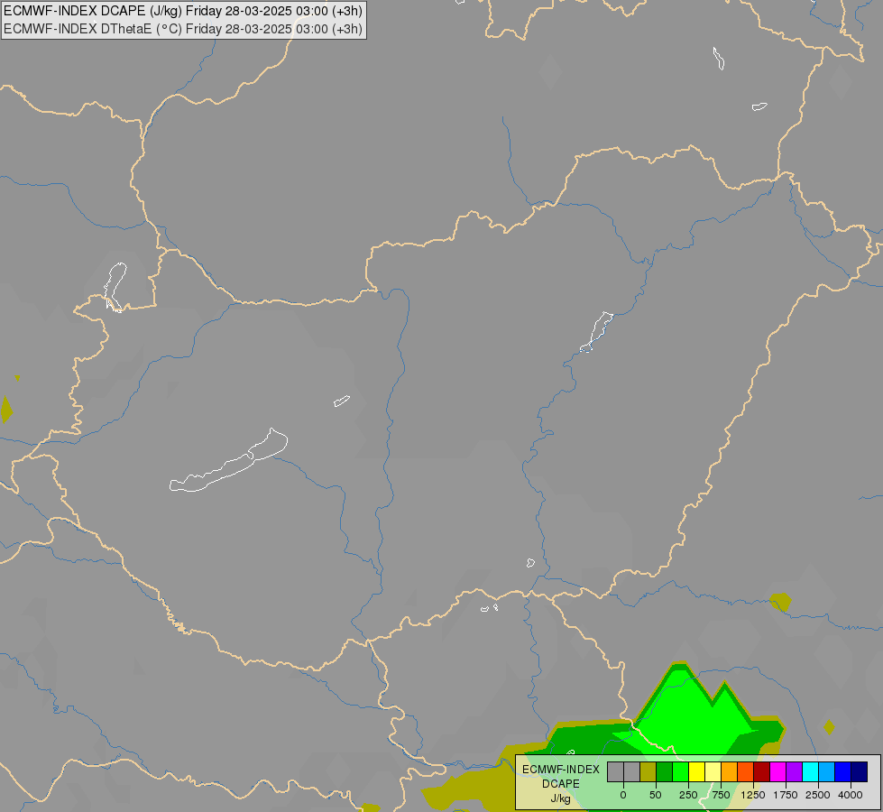Click the olive legend swatch
The width and height of the screenshot is (883, 812).
(648, 771)
